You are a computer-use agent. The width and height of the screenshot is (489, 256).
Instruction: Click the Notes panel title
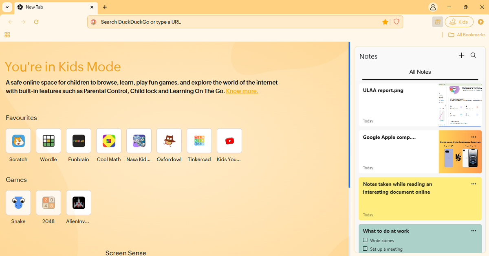point(368,56)
